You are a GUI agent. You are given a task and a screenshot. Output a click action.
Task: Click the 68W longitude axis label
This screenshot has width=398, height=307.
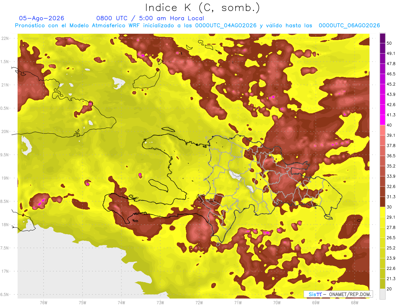(355, 302)
